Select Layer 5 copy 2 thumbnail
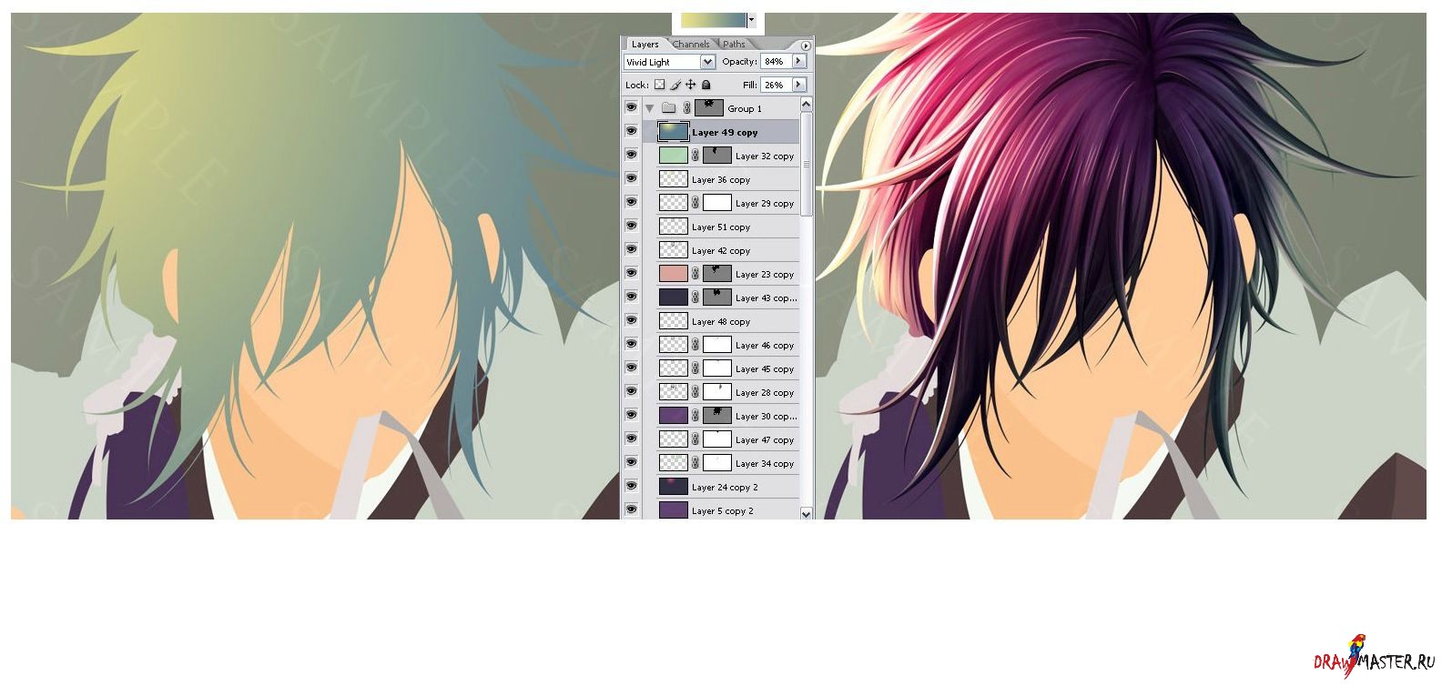Viewport: 1442px width, 686px height. pyautogui.click(x=674, y=510)
